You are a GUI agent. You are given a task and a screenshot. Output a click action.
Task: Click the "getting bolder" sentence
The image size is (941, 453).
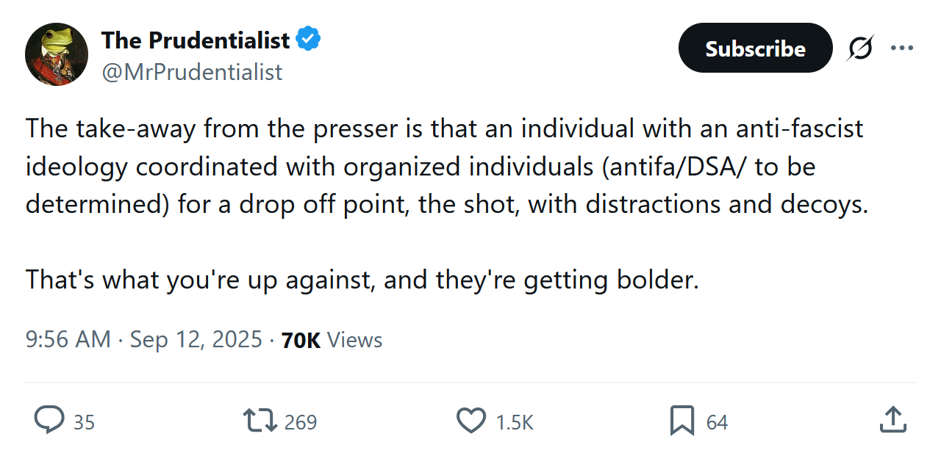pos(362,280)
